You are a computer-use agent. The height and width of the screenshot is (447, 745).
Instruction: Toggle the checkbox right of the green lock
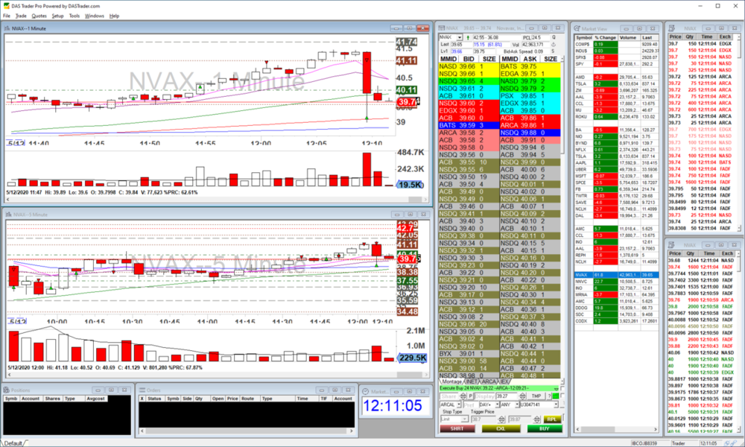[x=562, y=396]
